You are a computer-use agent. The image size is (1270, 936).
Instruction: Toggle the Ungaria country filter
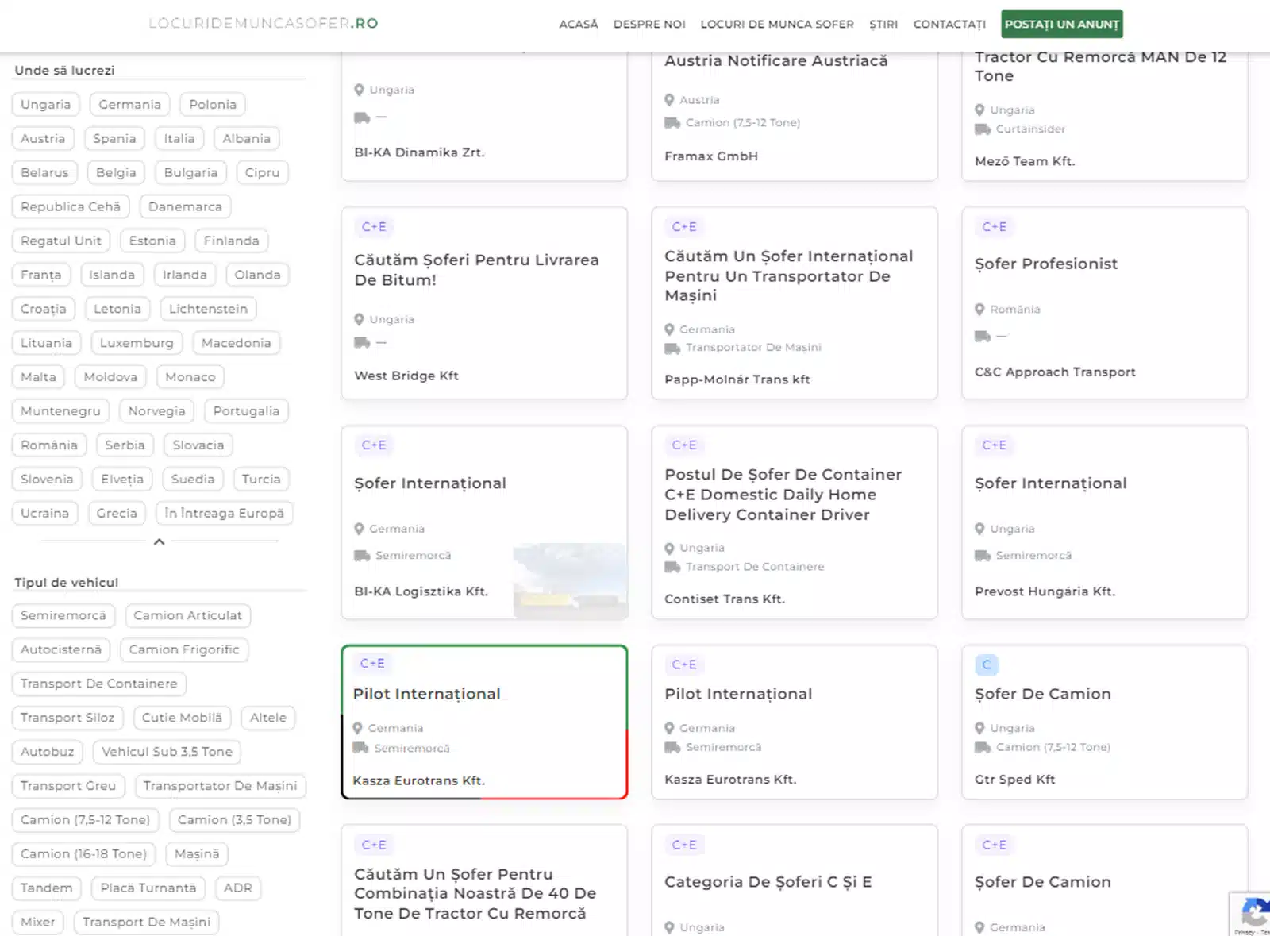pos(46,105)
